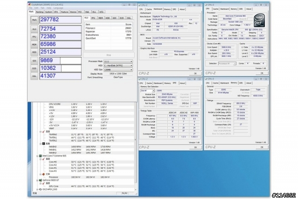Click the hardware monitor vertical scrollbar
Viewport: 298px width, 199px height.
click(135, 146)
